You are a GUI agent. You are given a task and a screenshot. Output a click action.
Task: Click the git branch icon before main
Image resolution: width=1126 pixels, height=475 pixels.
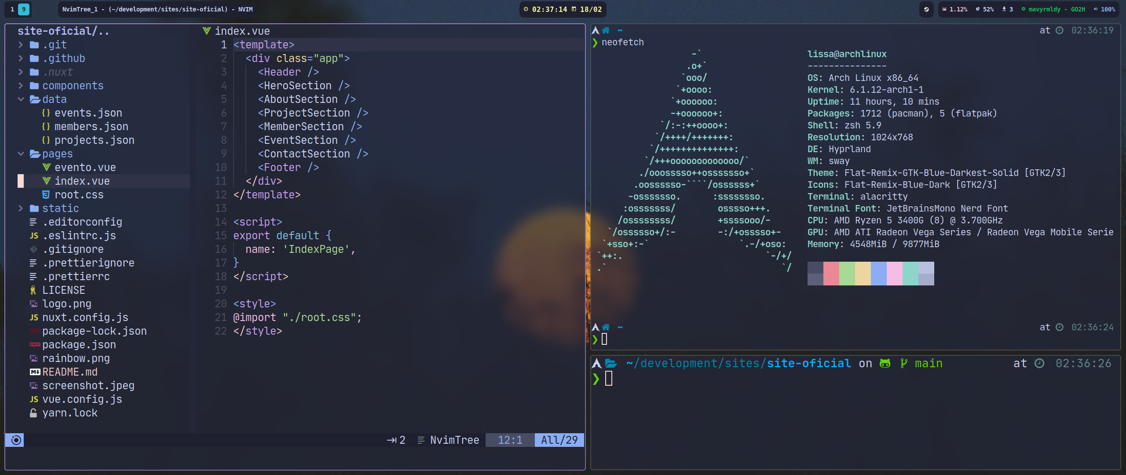[904, 364]
